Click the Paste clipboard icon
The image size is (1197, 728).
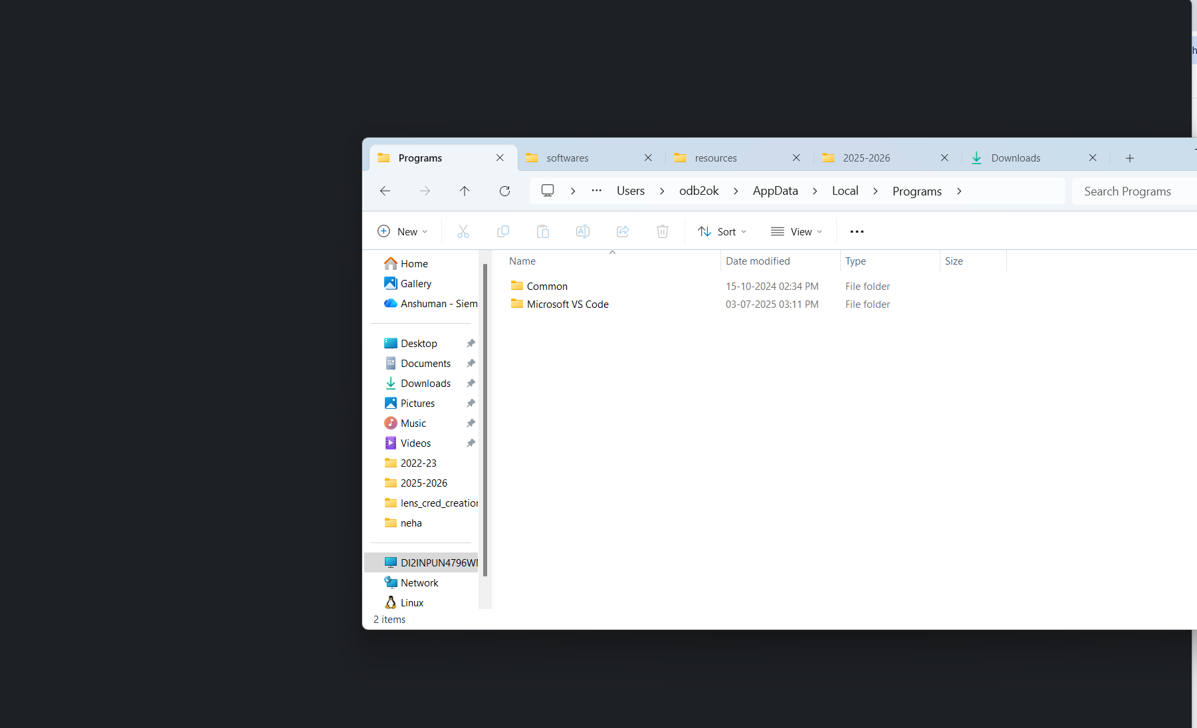543,231
